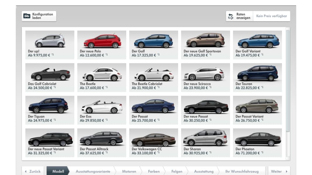Select the Der Phaeton sedan

(x=257, y=143)
